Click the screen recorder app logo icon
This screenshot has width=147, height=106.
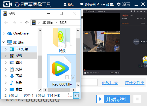click(7, 4)
